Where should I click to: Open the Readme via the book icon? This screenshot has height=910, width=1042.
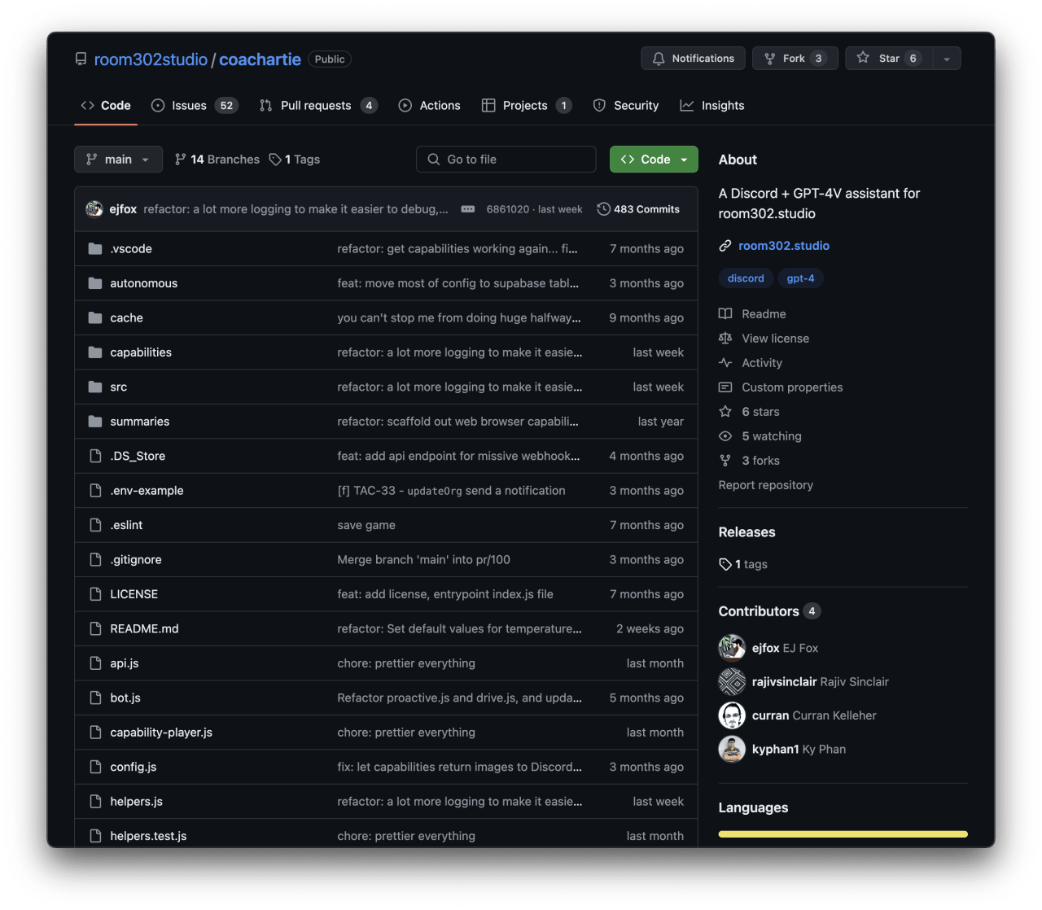[725, 313]
